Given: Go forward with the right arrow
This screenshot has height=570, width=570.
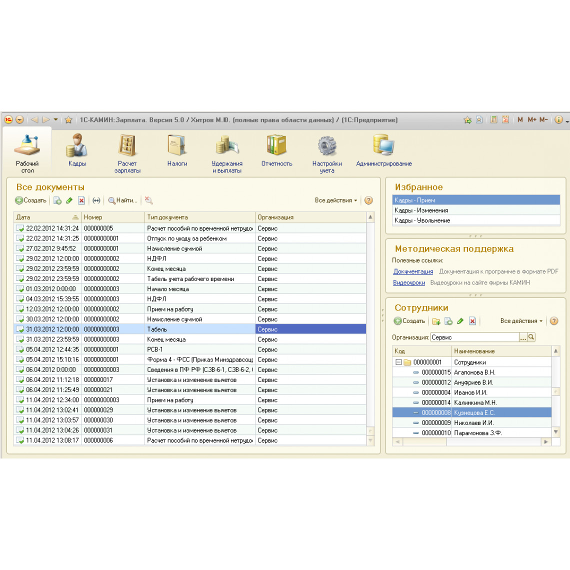Looking at the screenshot, I should click(46, 119).
